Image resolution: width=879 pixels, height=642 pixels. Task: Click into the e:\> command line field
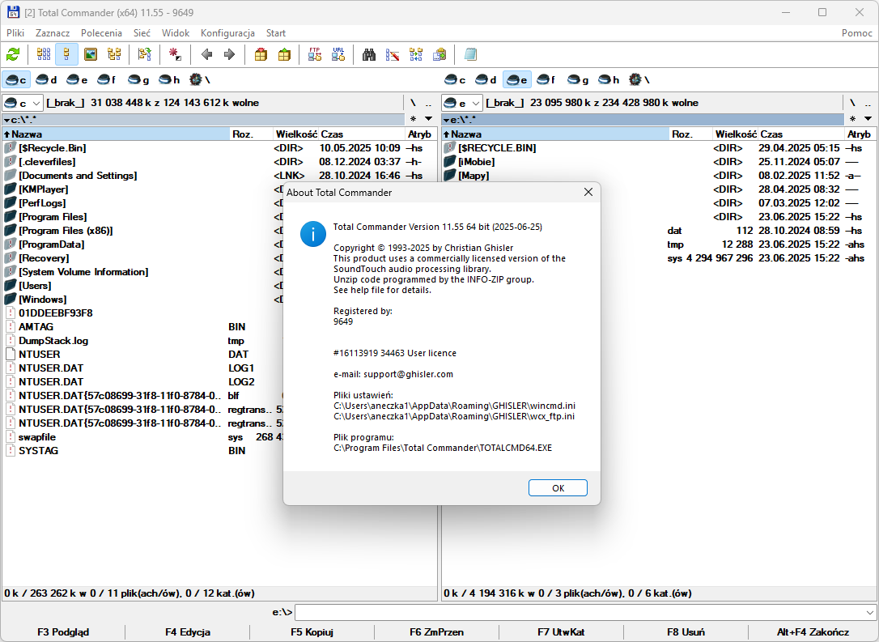(579, 612)
